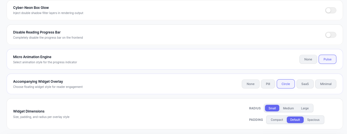Set widget radius to Small
Image resolution: width=347 pixels, height=134 pixels.
pyautogui.click(x=272, y=108)
